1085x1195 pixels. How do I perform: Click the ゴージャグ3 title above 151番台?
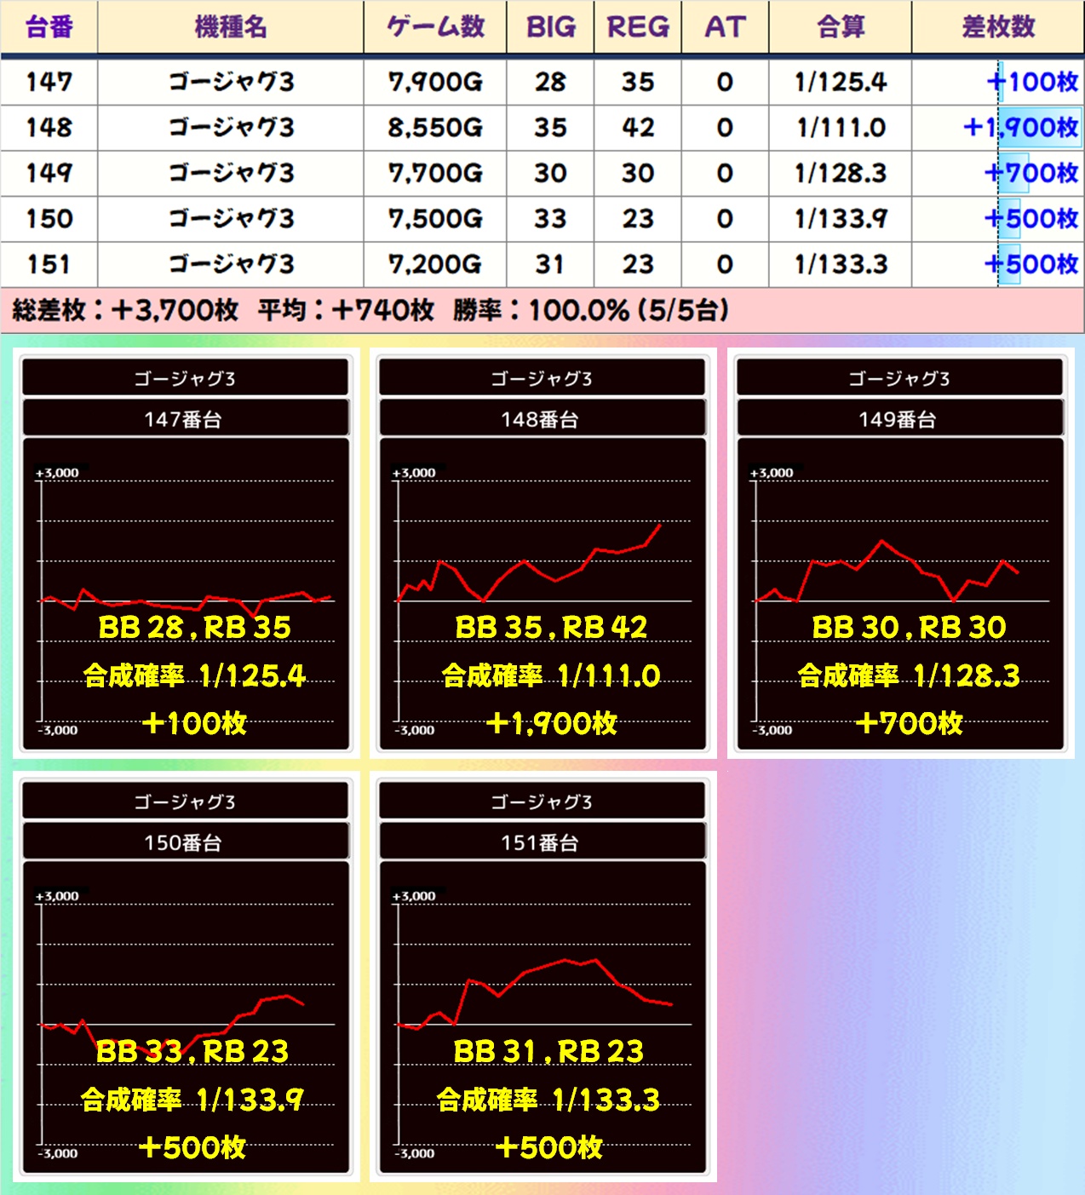point(542,801)
